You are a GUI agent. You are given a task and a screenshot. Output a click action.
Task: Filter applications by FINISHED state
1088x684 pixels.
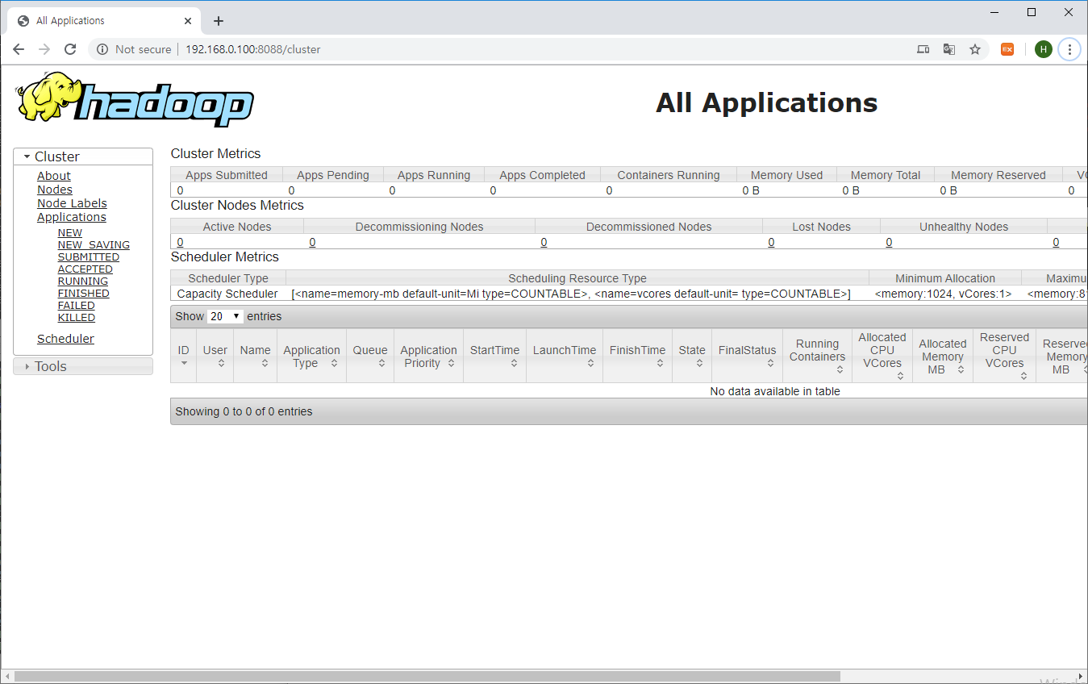coord(84,294)
